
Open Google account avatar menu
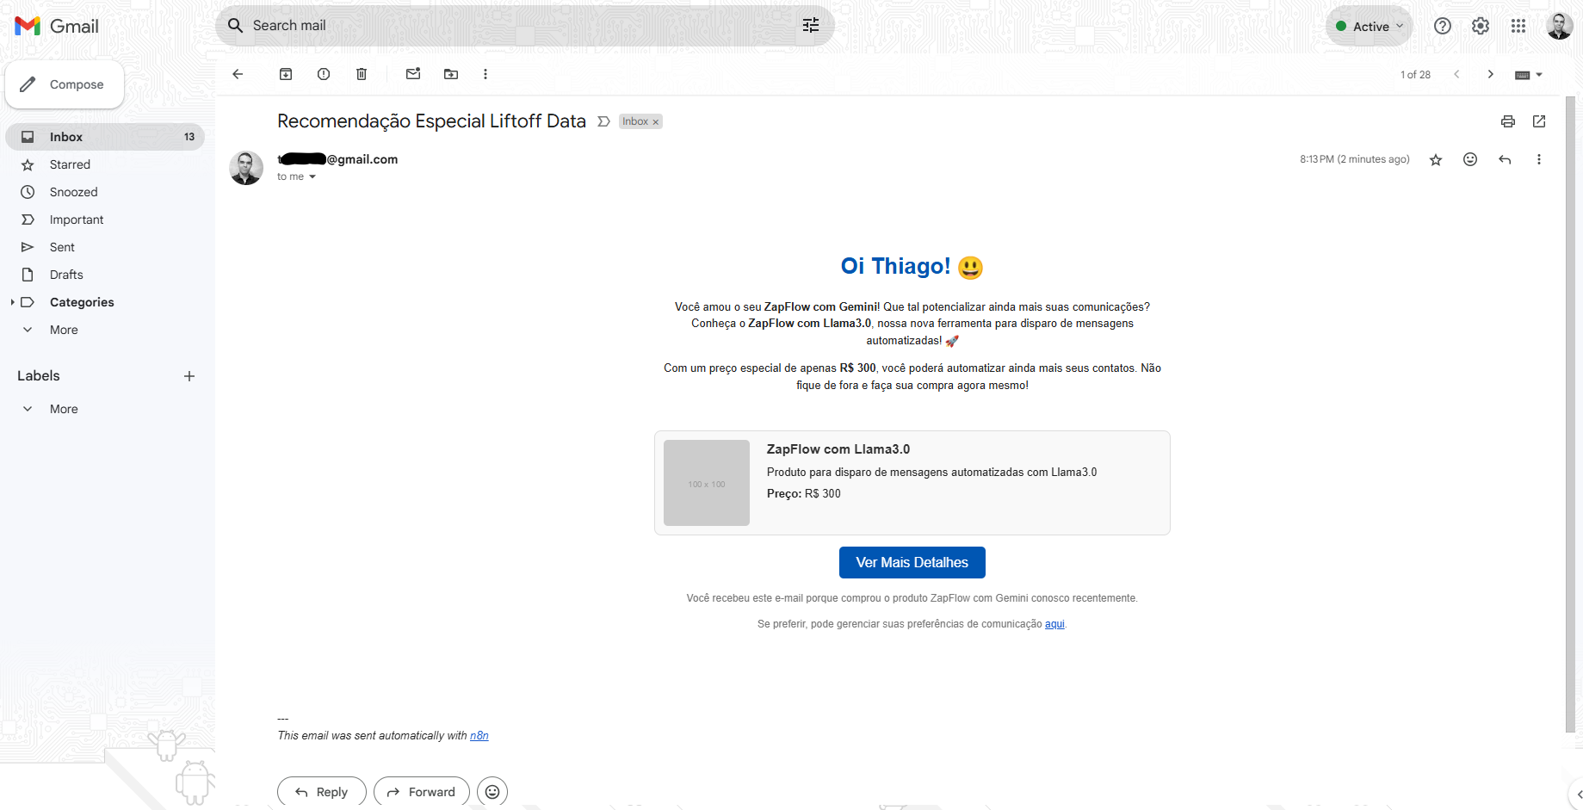tap(1560, 26)
